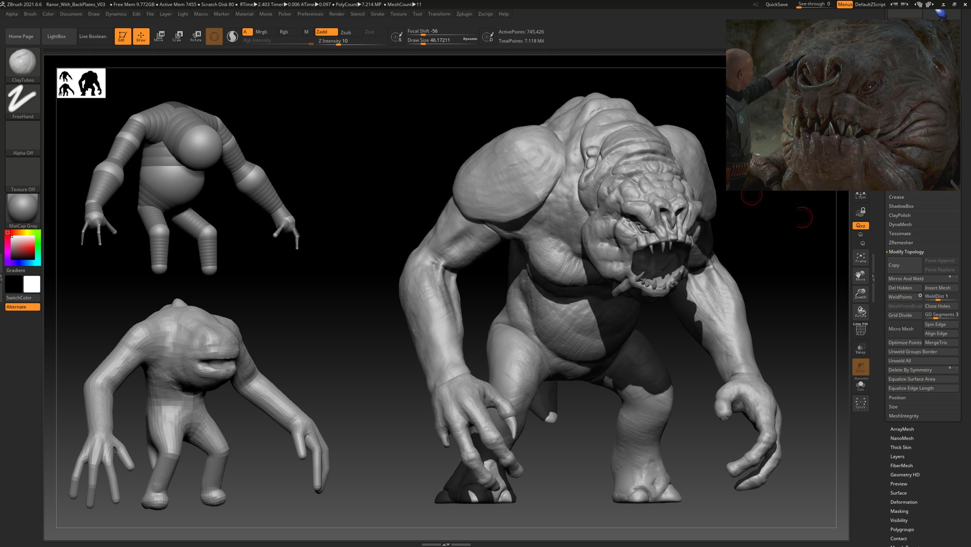Click Frame view icon

[861, 258]
